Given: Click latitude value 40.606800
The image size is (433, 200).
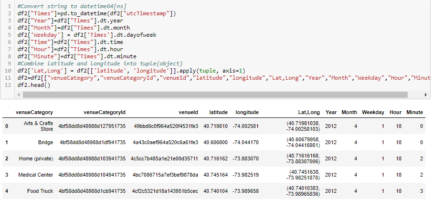Looking at the screenshot, I should click(x=216, y=143).
